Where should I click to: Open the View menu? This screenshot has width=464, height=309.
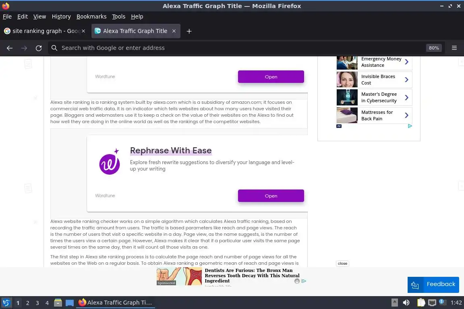point(39,16)
